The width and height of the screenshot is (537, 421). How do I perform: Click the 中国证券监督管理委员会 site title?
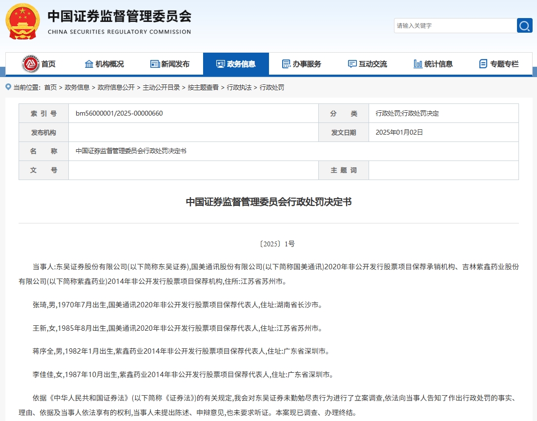click(119, 17)
